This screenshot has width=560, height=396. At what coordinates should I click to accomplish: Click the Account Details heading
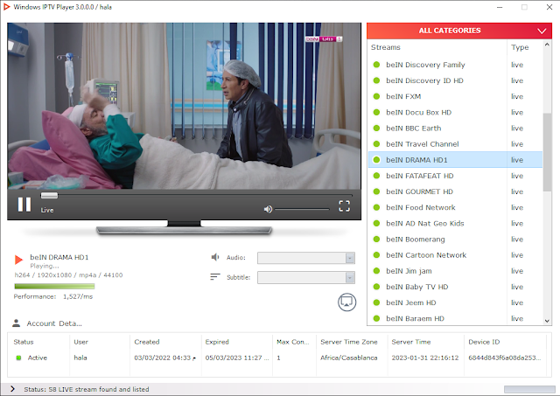pos(54,323)
